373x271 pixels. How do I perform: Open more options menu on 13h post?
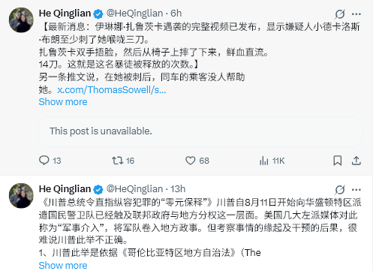tap(356, 190)
